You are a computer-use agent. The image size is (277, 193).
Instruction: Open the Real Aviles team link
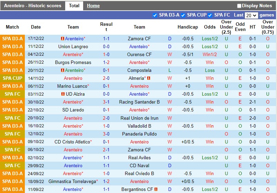pos(139,158)
